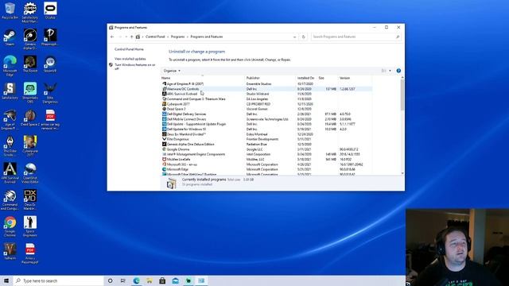
Task: Open the Resume PDF file on desktop
Action: pos(30,254)
